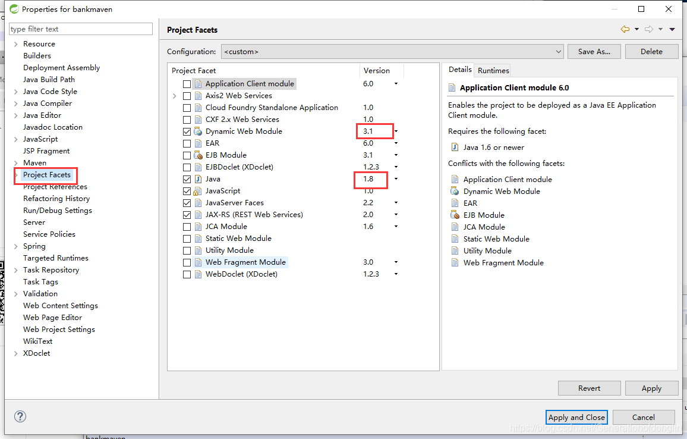The height and width of the screenshot is (439, 687).
Task: Click the WebDoclet (XDoclet) facet icon
Action: 198,274
